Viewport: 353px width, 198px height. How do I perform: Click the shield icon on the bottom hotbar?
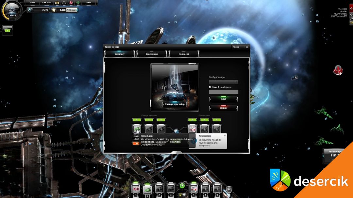[229, 189]
